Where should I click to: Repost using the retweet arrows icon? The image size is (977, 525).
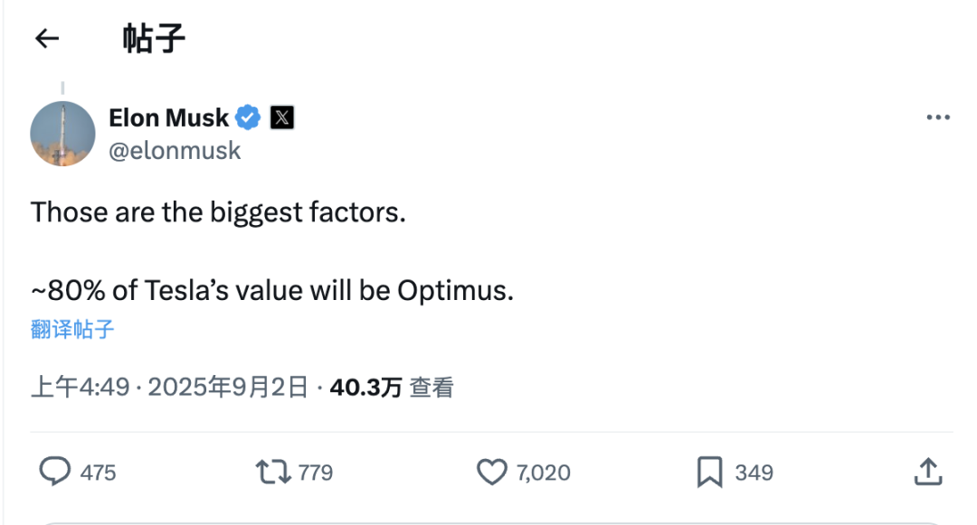coord(273,472)
